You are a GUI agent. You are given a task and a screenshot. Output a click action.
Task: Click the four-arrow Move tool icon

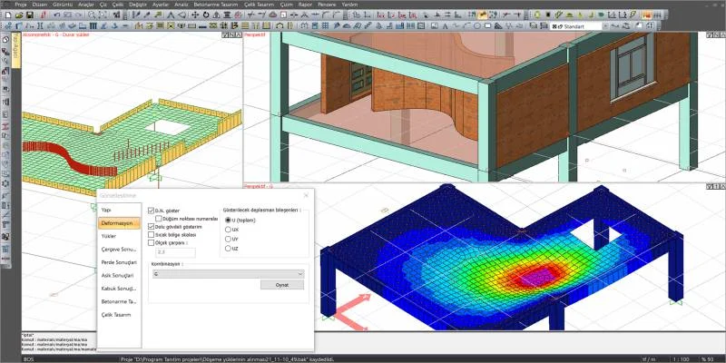pos(195,15)
